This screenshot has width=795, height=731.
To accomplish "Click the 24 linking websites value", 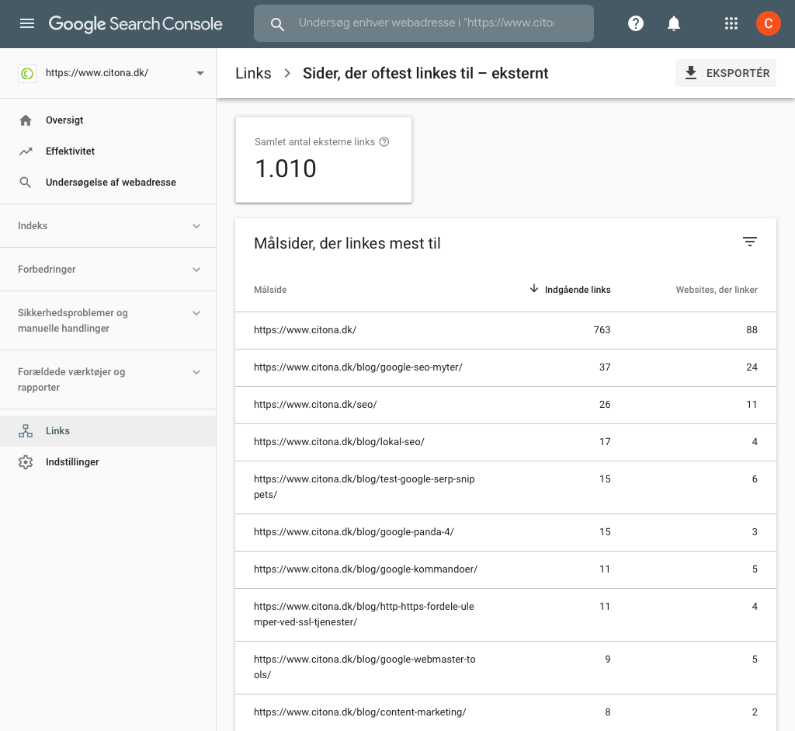I will (752, 367).
